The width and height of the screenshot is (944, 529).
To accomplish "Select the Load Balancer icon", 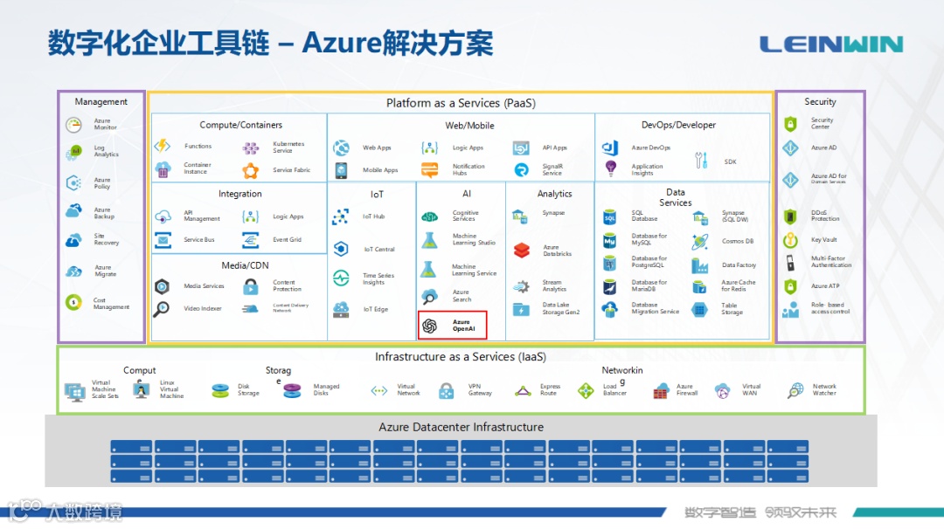I will click(586, 391).
